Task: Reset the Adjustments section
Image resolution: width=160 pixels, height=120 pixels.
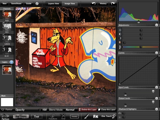Action: [157, 25]
